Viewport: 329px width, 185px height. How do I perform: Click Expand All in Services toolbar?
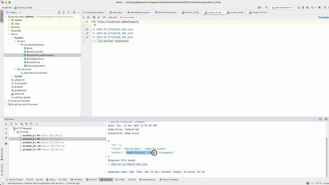[11, 124]
